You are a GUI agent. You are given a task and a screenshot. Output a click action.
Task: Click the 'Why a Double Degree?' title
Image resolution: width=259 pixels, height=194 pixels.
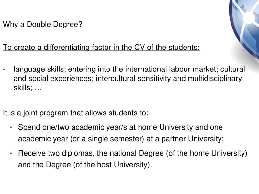[42, 25]
